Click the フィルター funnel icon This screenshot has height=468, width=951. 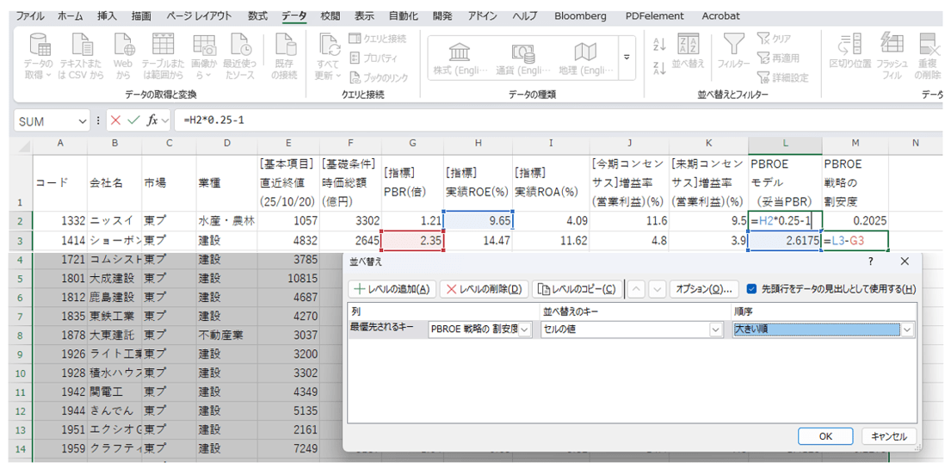pyautogui.click(x=733, y=51)
